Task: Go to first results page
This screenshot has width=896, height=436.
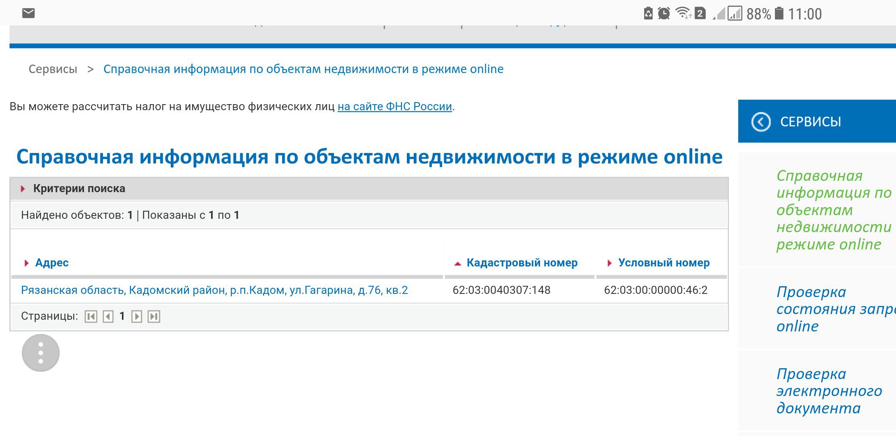Action: click(x=91, y=317)
